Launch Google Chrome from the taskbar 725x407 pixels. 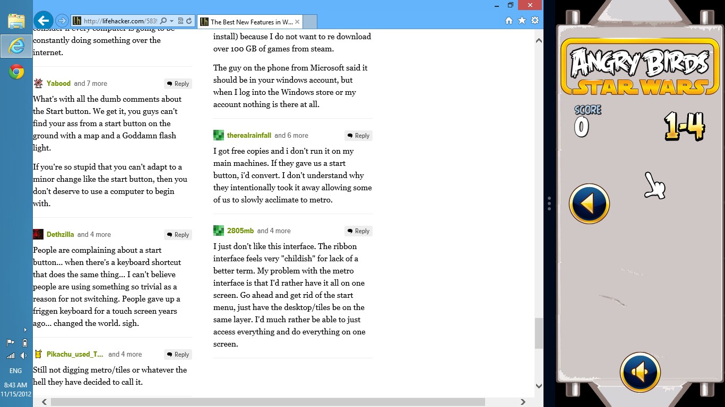(x=16, y=72)
